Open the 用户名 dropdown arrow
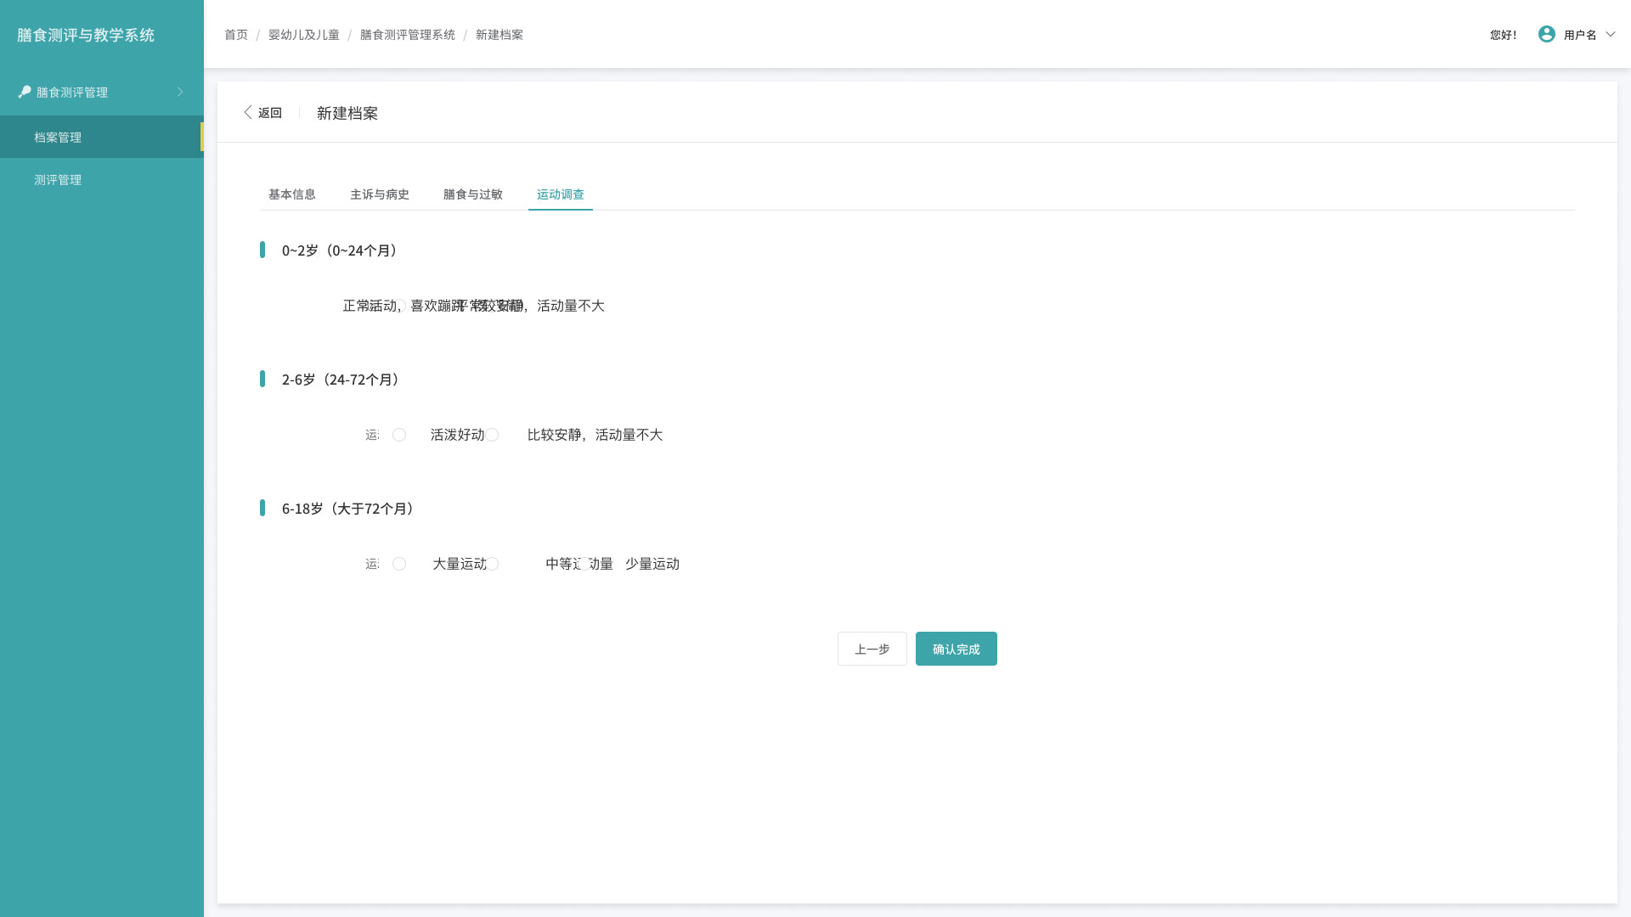 pyautogui.click(x=1610, y=34)
